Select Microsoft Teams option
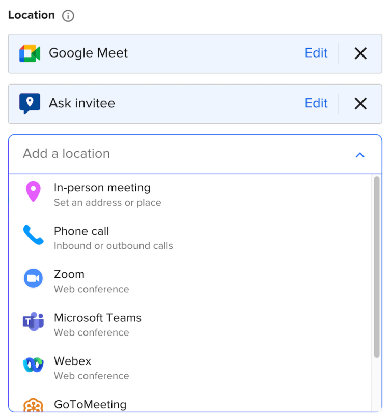Viewport: 391px width, 419px height. click(190, 325)
